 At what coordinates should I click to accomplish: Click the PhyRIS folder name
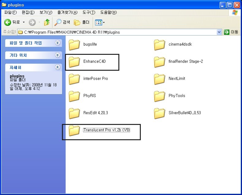point(90,96)
